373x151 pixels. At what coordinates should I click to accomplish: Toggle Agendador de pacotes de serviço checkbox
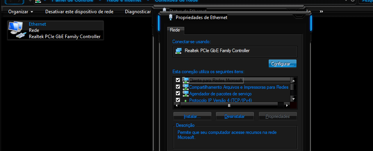[178, 93]
